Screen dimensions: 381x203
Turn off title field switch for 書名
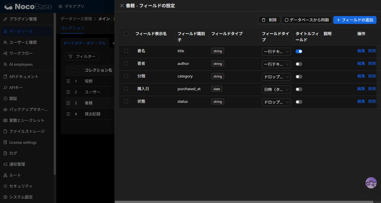pyautogui.click(x=299, y=51)
